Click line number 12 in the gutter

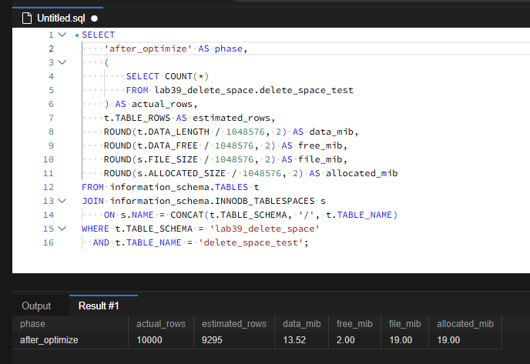[49, 187]
